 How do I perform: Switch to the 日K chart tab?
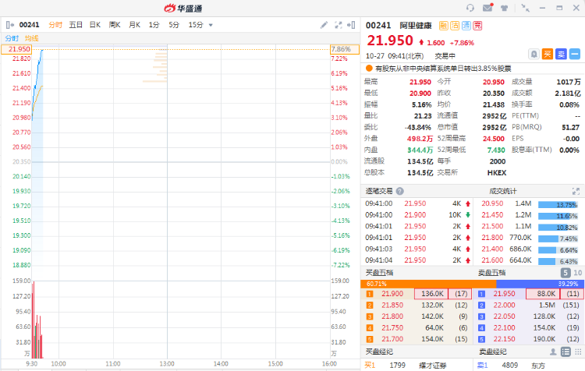click(95, 25)
